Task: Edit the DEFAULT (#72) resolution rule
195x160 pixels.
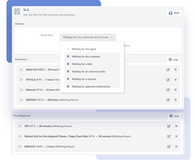Action: click(168, 100)
